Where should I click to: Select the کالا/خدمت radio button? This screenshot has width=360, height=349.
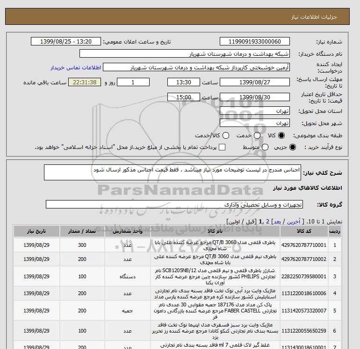(x=226, y=135)
